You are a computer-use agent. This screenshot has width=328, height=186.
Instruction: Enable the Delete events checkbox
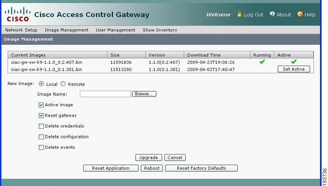41,147
